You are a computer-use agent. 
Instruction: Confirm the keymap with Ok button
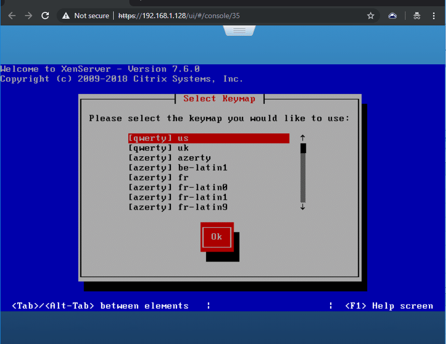tap(217, 237)
